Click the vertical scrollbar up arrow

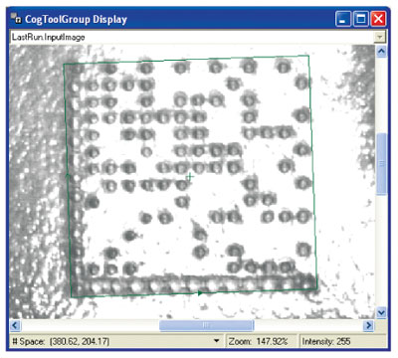pyautogui.click(x=381, y=52)
